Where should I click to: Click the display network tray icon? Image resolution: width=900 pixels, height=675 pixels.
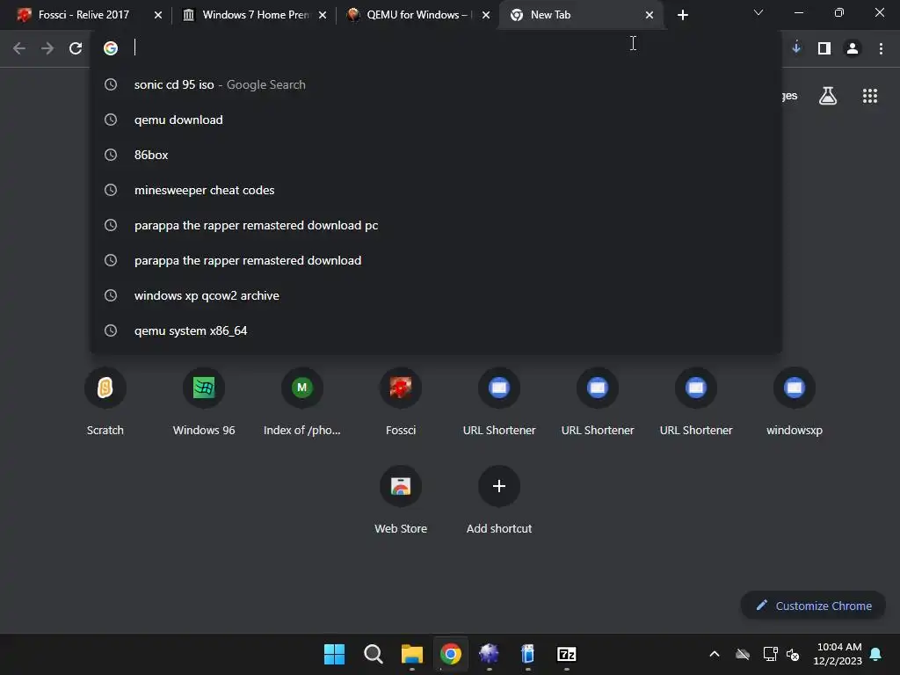point(770,654)
